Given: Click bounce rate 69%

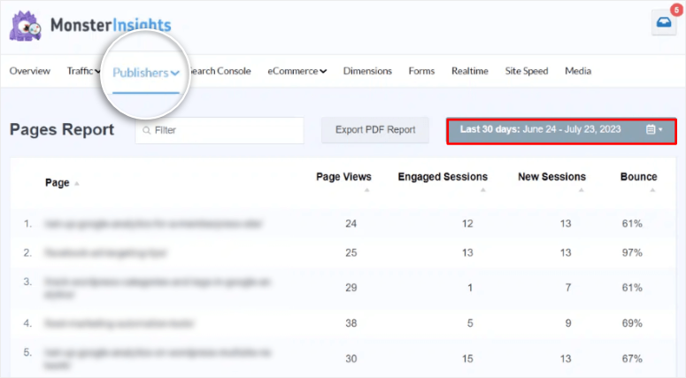Looking at the screenshot, I should tap(632, 323).
